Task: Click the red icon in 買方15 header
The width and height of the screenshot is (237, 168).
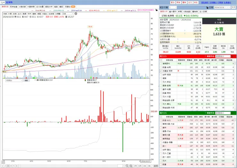Action: [232, 56]
